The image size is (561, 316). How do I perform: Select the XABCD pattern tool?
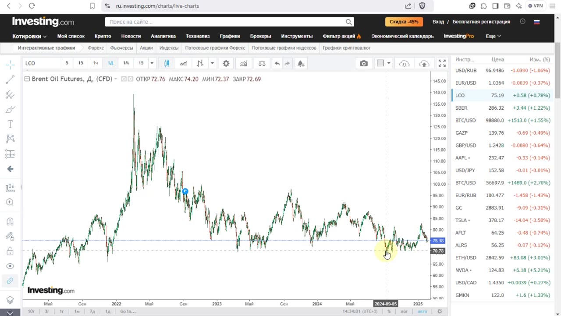tap(10, 139)
